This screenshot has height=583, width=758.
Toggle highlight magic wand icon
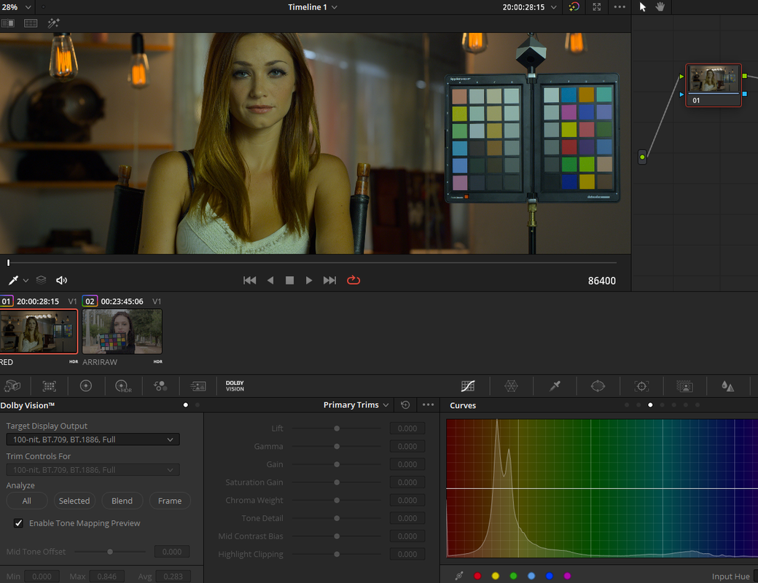pos(54,23)
